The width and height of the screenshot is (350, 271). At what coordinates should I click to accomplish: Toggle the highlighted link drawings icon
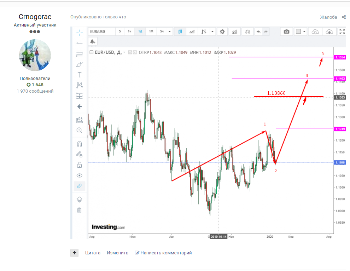[x=80, y=186]
